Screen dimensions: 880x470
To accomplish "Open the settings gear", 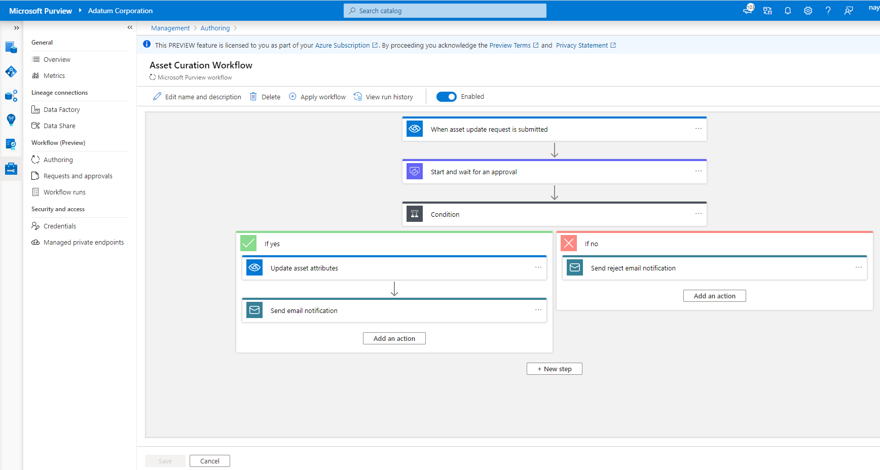I will click(x=808, y=11).
